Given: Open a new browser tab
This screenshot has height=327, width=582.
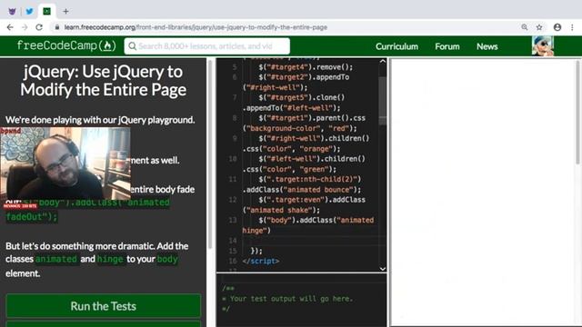Looking at the screenshot, I should tap(65, 11).
